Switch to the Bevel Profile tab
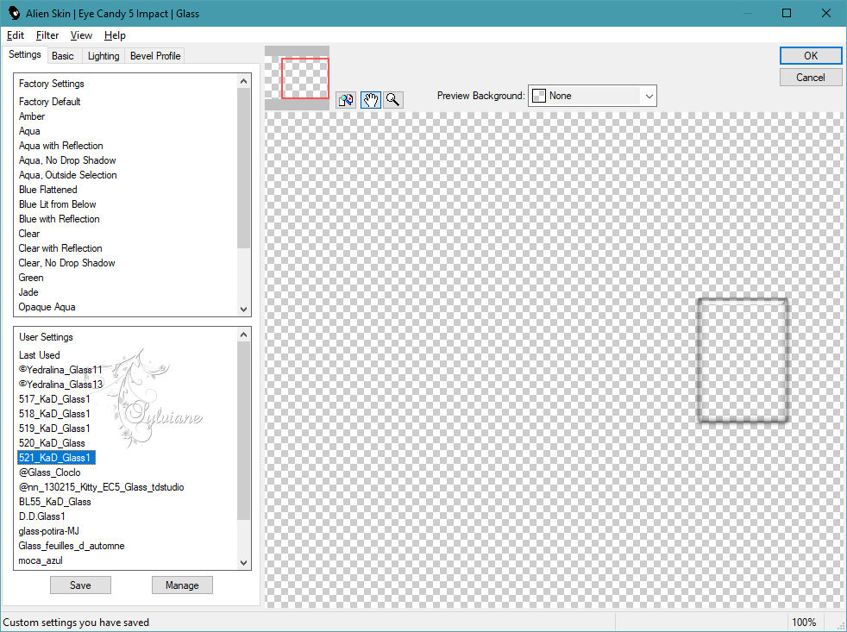The image size is (847, 632). pos(155,56)
